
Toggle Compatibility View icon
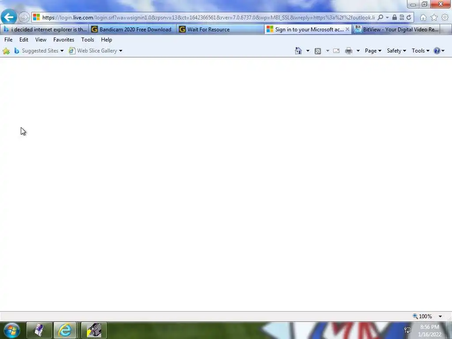[x=402, y=17]
